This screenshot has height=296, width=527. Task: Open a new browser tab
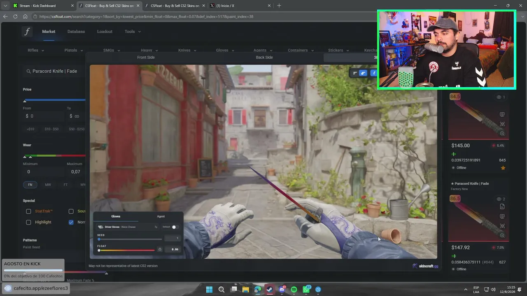pyautogui.click(x=279, y=6)
